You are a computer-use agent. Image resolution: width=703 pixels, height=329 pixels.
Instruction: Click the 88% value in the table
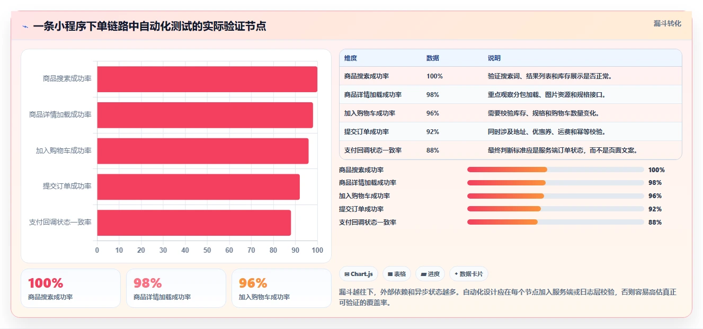[433, 150]
